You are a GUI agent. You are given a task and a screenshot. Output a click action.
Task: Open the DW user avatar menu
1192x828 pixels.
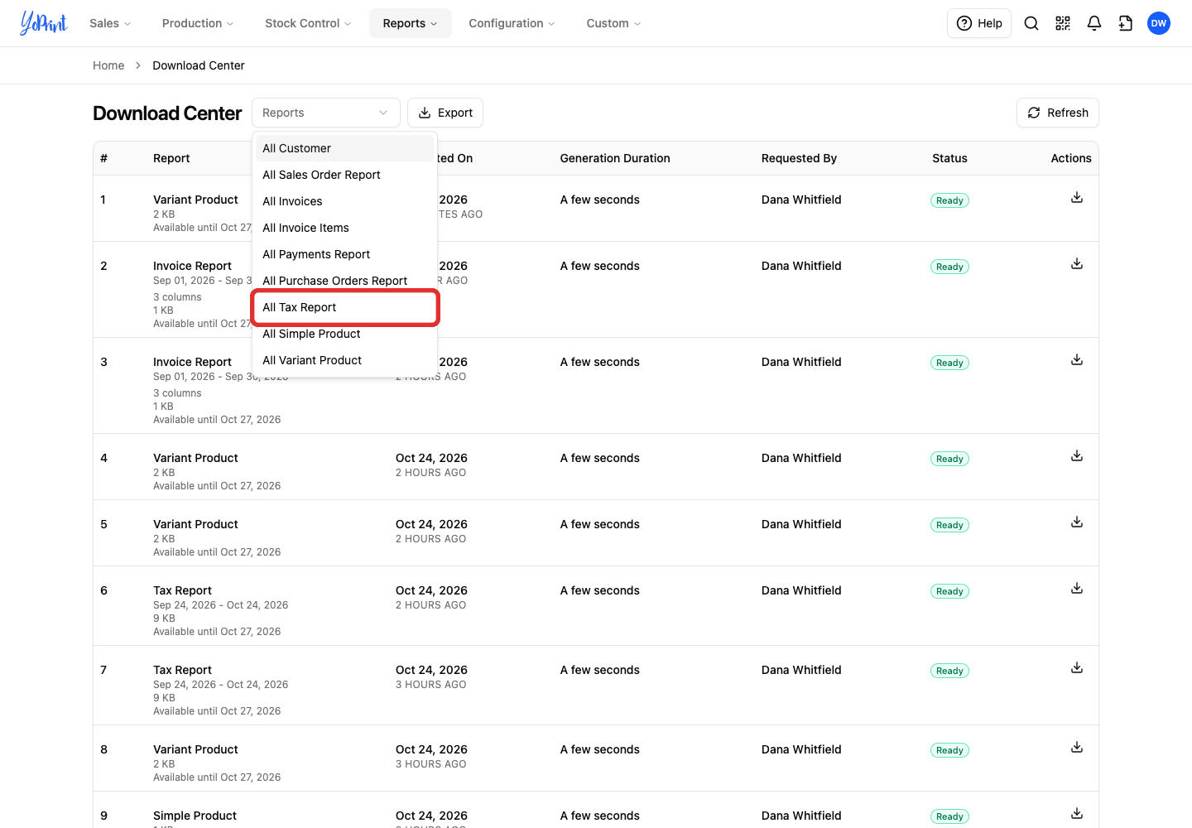1159,23
